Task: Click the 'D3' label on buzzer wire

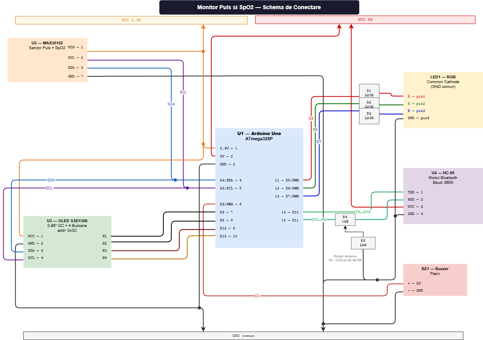Action: 257,296
